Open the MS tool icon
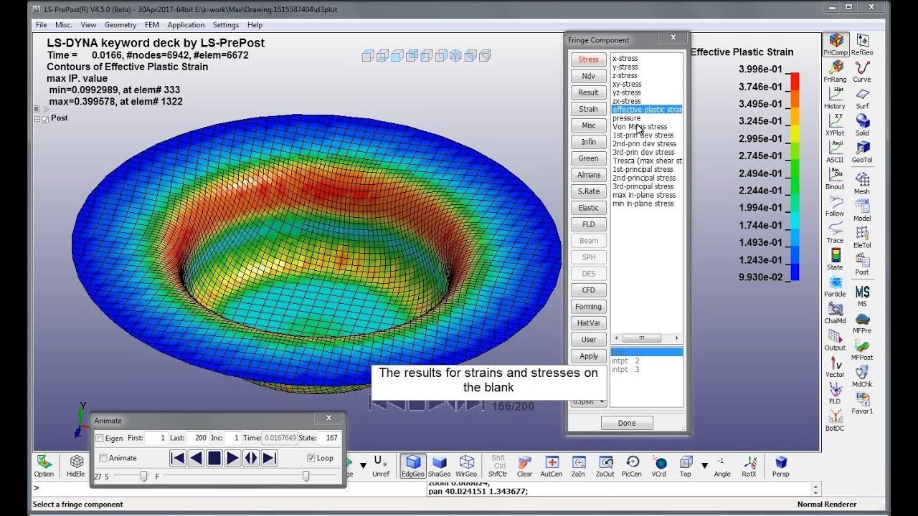918x516 pixels. 862,295
